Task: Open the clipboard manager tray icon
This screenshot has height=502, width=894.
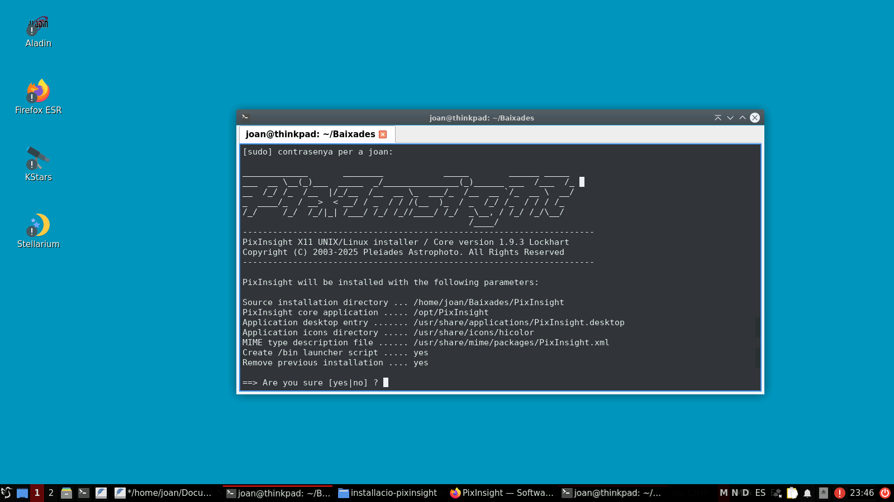Action: 792,493
